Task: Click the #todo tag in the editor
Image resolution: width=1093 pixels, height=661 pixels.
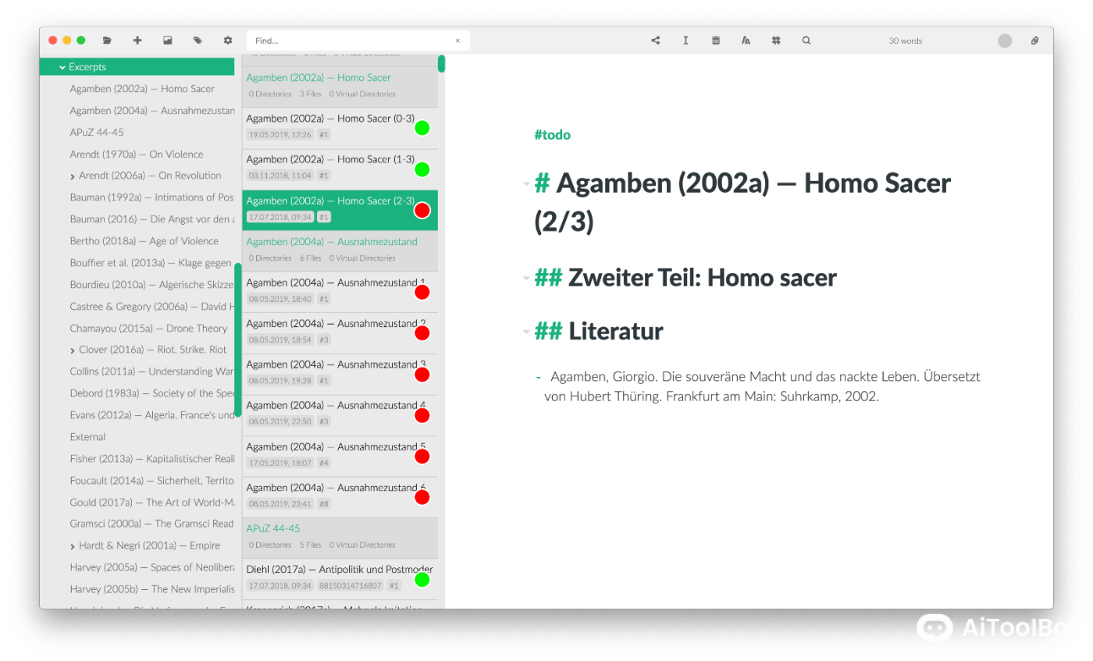Action: coord(552,135)
